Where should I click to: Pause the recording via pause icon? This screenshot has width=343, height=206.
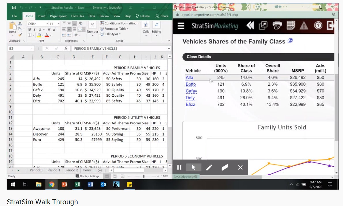(x=179, y=167)
